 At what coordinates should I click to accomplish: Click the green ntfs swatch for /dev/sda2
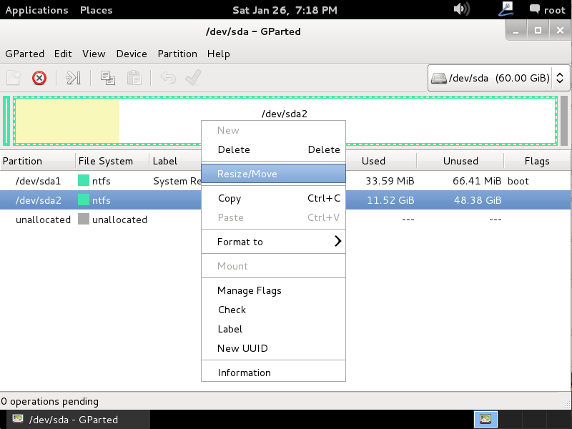click(84, 199)
